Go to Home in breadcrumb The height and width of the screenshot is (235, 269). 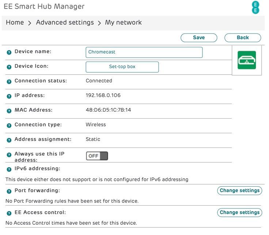[15, 23]
